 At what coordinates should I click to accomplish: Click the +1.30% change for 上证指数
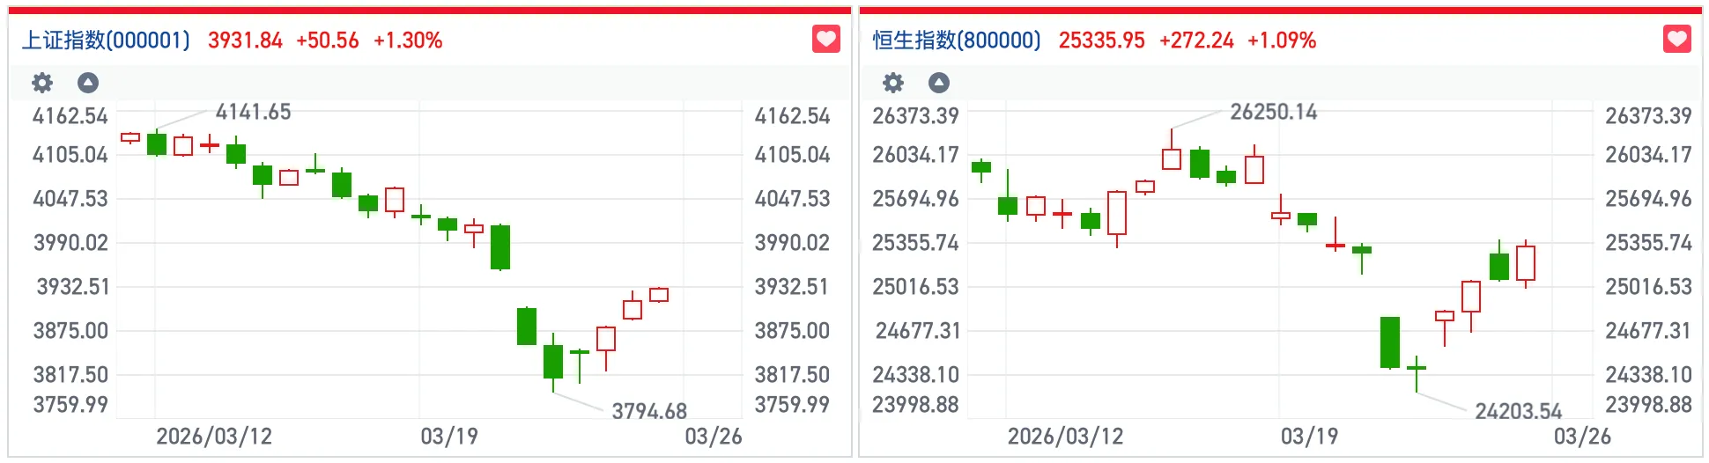tap(408, 40)
